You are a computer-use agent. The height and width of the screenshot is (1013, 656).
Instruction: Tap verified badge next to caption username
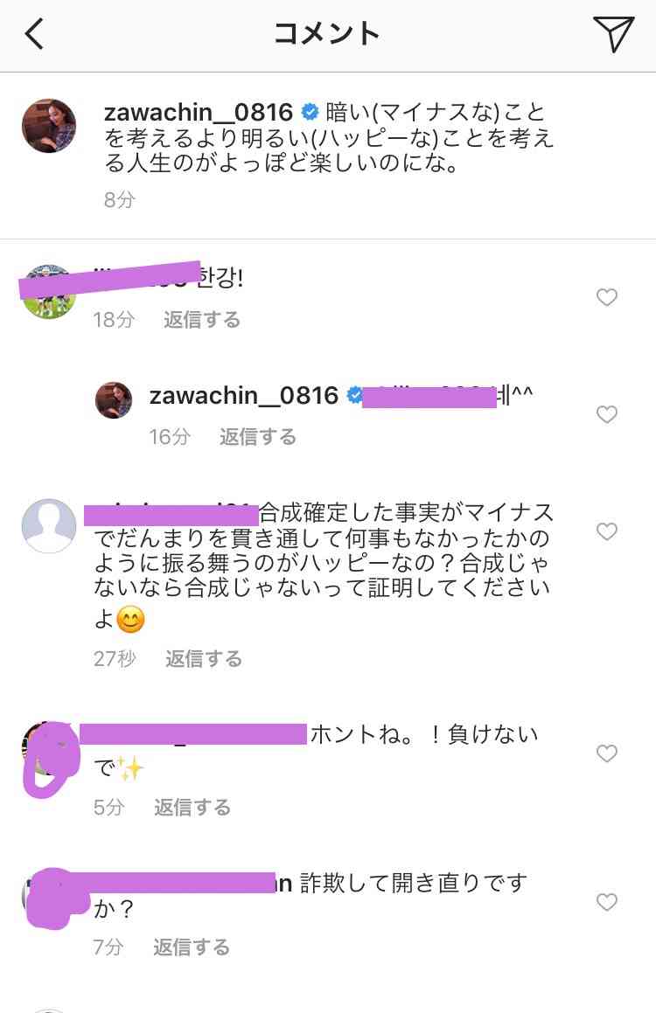pos(311,113)
